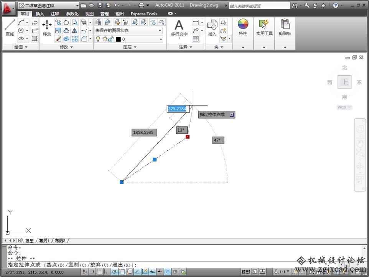This screenshot has width=369, height=277.
Task: Switch to the 布局2 layout tab
Action: coord(60,241)
